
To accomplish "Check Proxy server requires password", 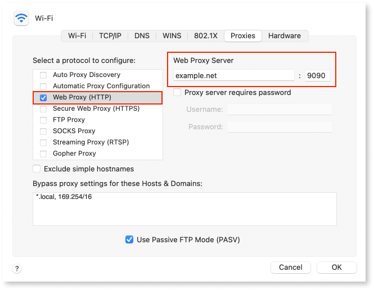I will click(x=178, y=92).
